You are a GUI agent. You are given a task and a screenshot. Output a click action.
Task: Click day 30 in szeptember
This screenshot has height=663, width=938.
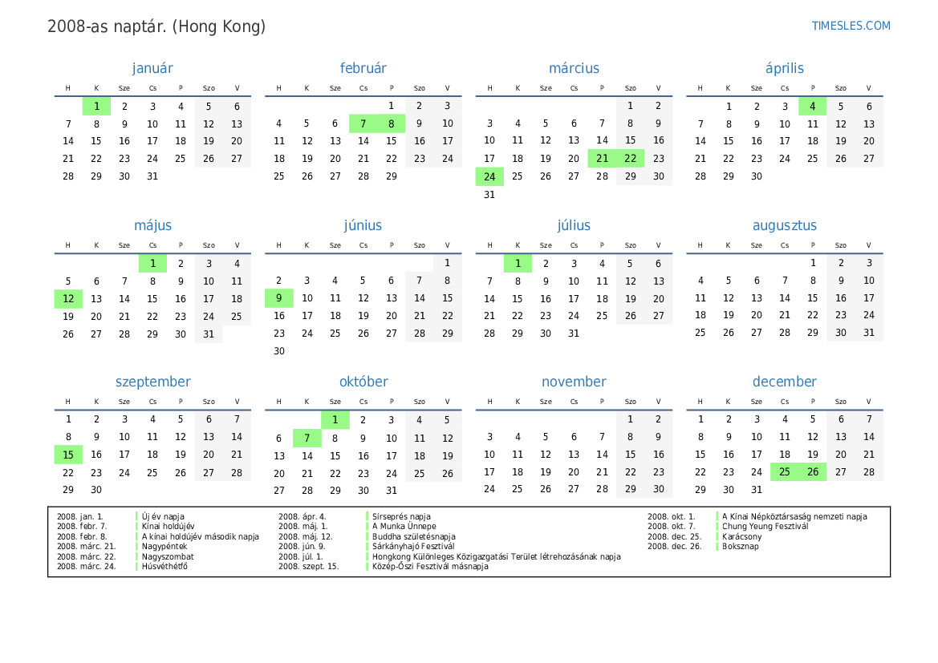(96, 490)
